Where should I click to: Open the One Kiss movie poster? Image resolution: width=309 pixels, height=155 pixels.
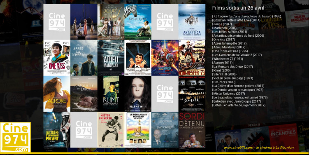57,58
